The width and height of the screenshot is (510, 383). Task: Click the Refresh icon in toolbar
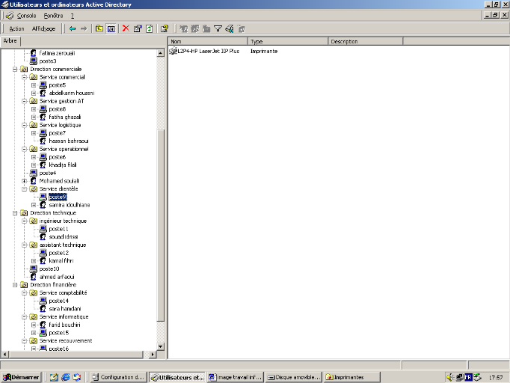150,28
